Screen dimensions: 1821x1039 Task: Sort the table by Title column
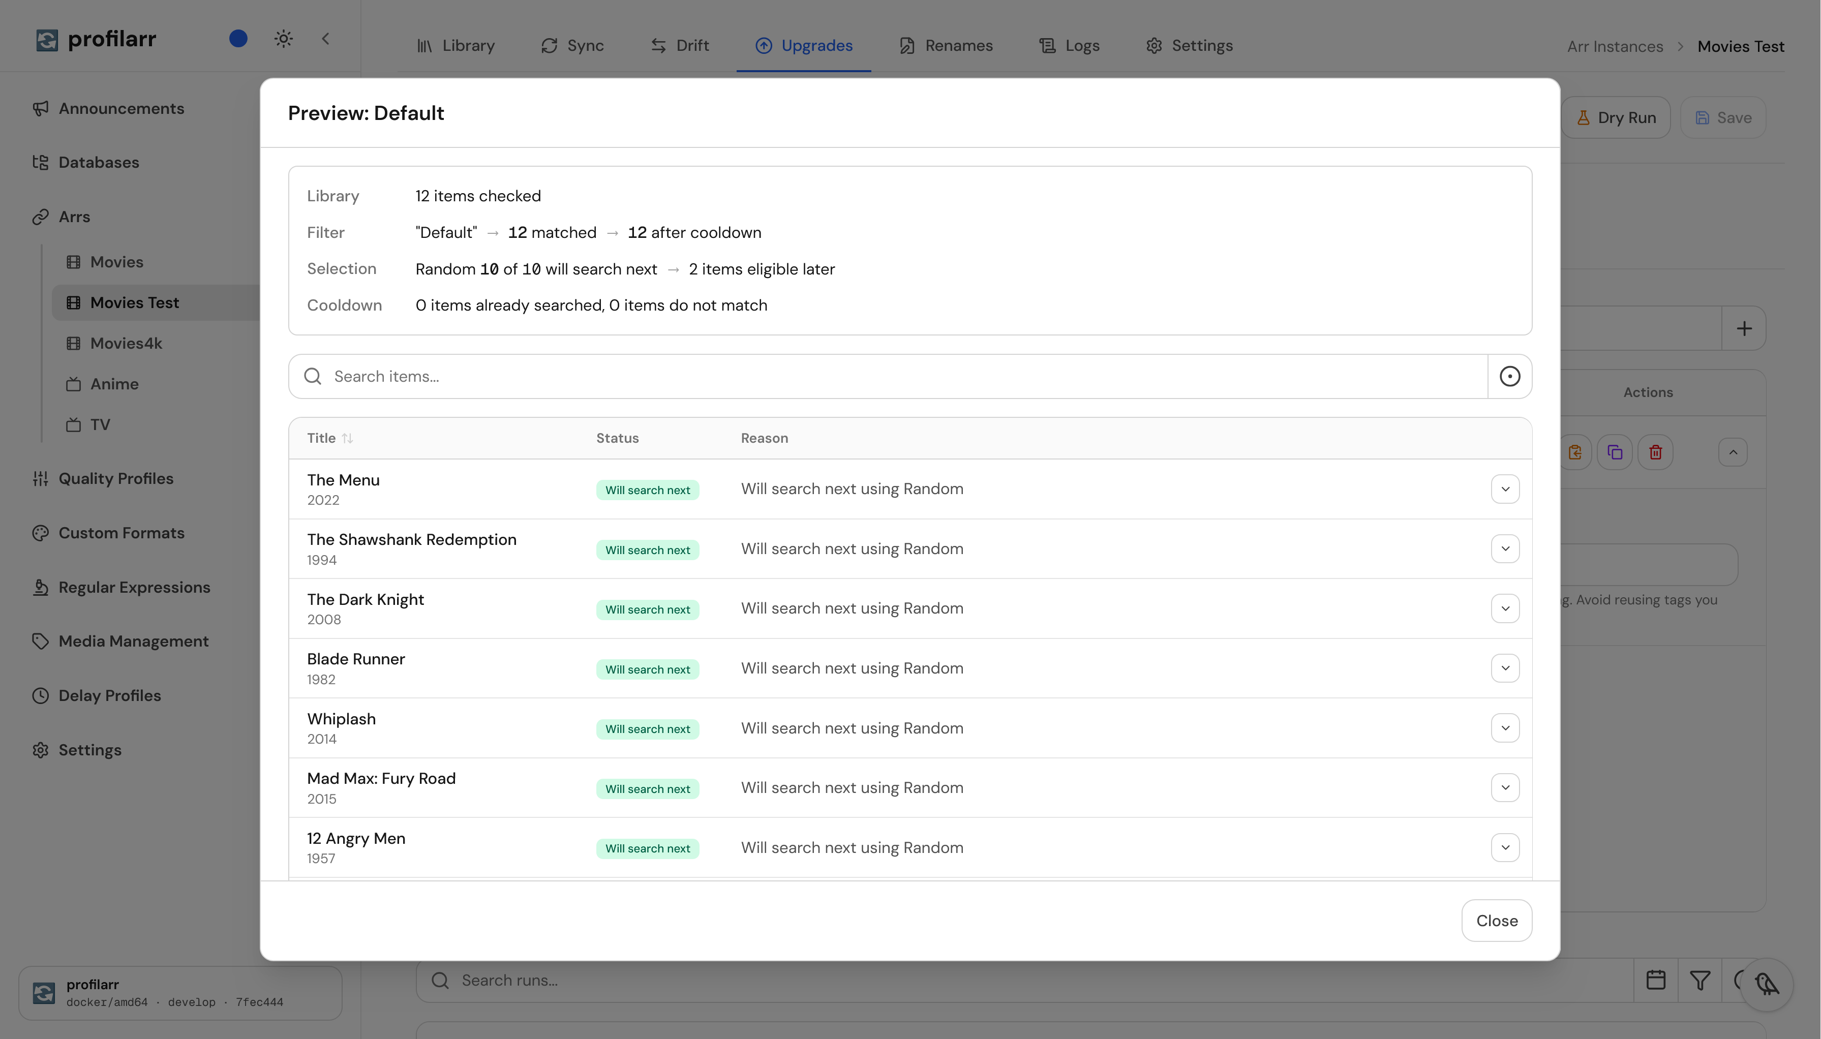[329, 438]
